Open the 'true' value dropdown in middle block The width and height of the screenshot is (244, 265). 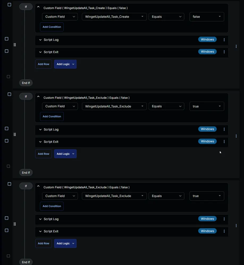pos(207,106)
